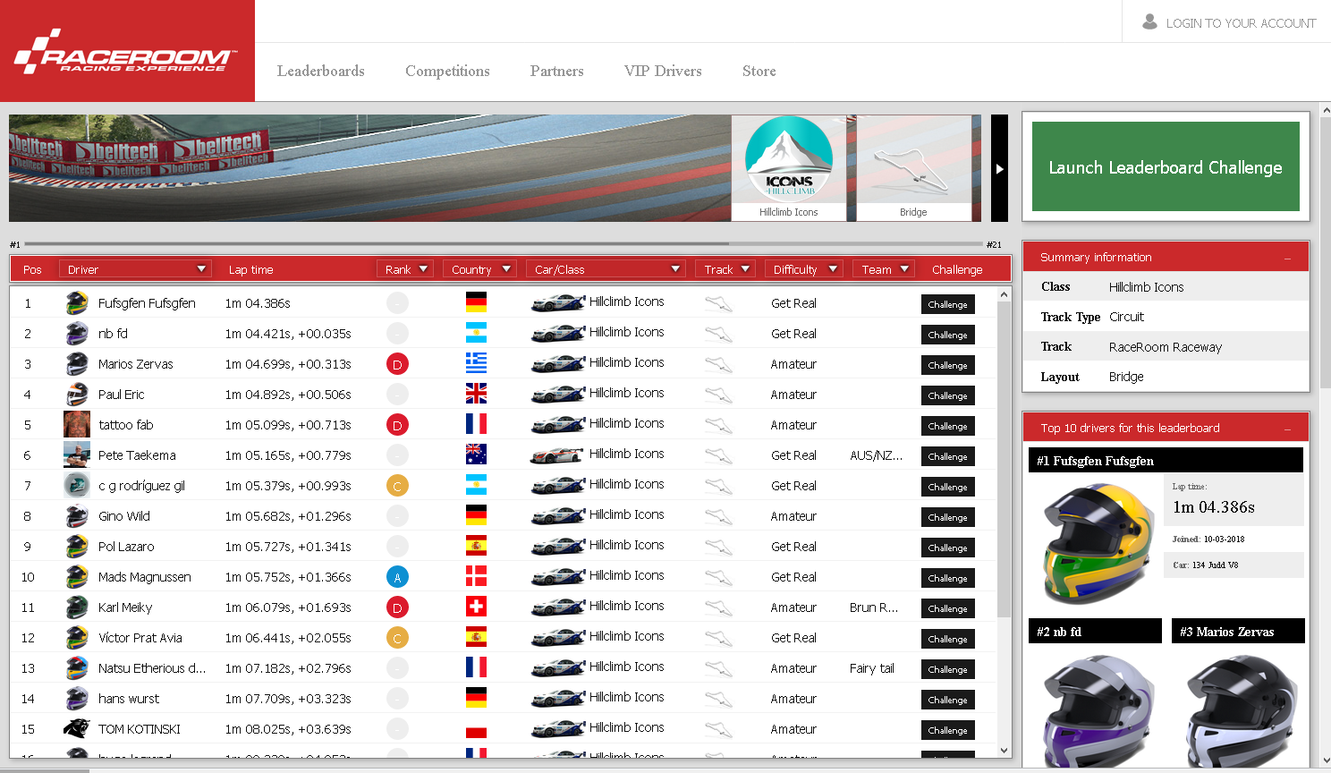Sort by the Lap time column header
This screenshot has width=1331, height=773.
pyautogui.click(x=250, y=269)
